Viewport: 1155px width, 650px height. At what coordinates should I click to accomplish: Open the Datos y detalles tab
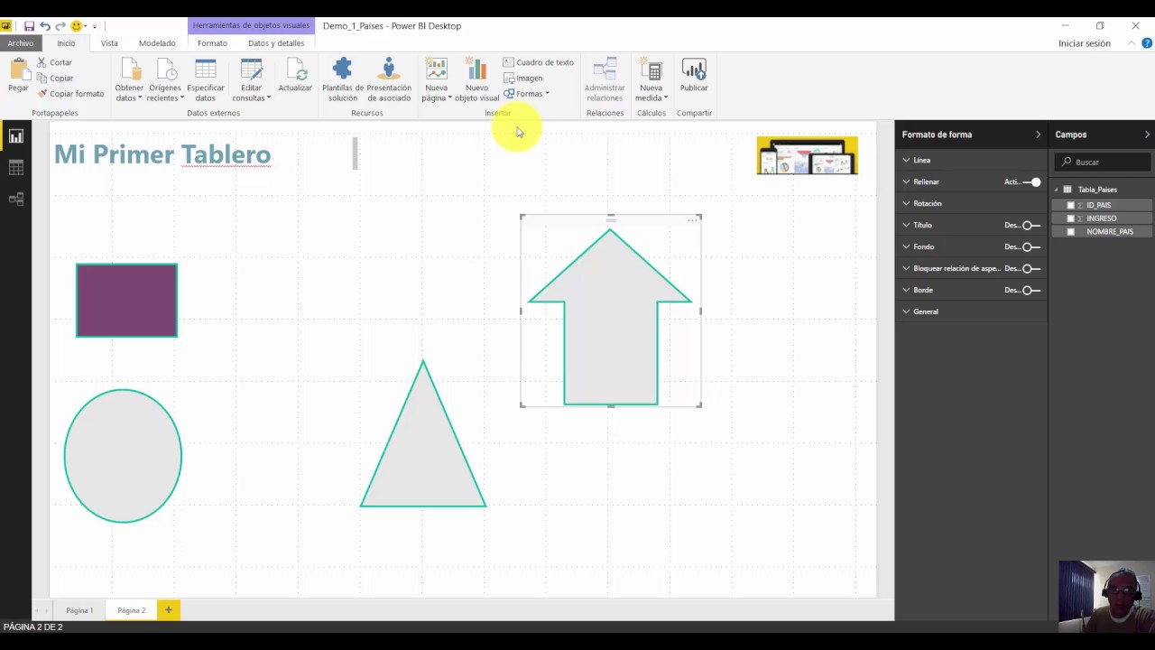(276, 43)
